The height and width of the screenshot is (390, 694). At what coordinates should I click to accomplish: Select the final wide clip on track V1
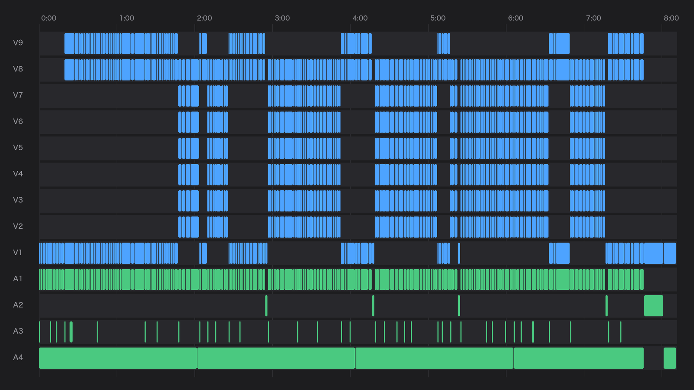tap(670, 253)
